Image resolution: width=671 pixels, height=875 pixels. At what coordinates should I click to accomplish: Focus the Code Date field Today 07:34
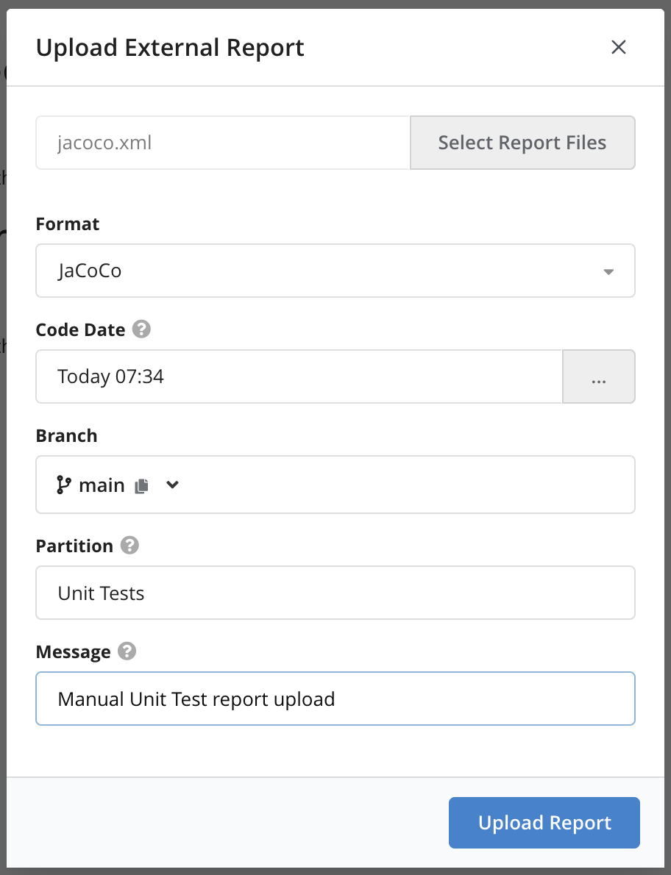coord(299,376)
